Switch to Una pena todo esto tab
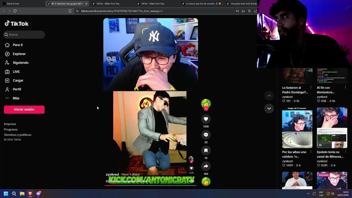The height and width of the screenshot is (198, 352). click(x=241, y=4)
